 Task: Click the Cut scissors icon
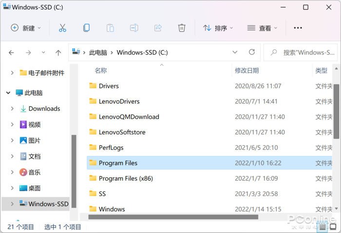62,28
